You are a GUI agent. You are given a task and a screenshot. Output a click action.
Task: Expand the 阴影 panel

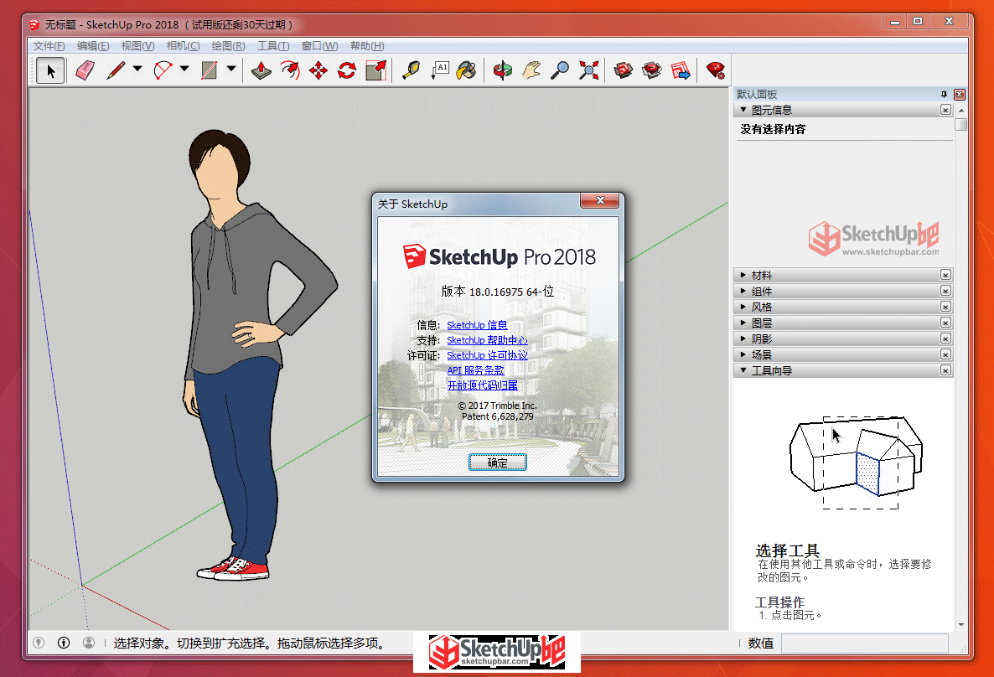click(743, 338)
